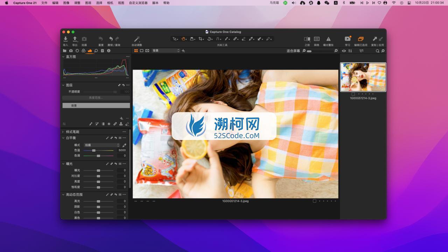Image resolution: width=448 pixels, height=252 pixels.
Task: Select the keystone tool
Action: 218,39
